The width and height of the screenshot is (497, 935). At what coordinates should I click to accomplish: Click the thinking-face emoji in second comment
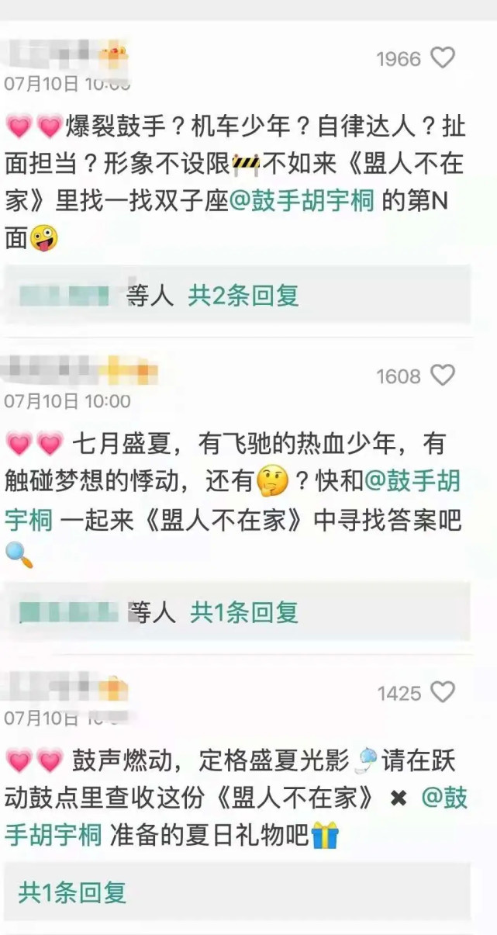click(272, 483)
